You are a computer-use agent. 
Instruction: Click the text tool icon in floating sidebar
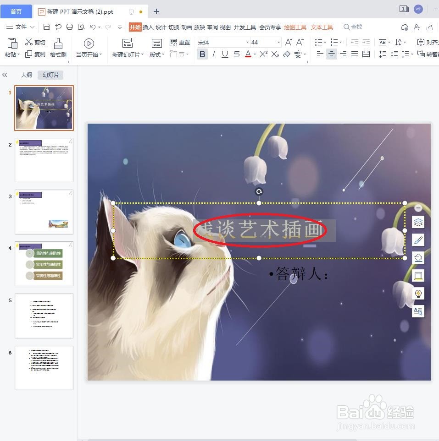coord(418,311)
